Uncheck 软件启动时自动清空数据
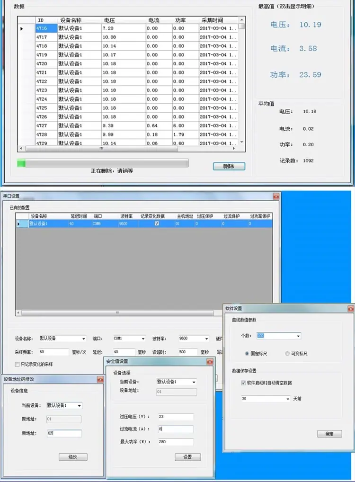Image resolution: width=355 pixels, height=482 pixels. (x=243, y=383)
